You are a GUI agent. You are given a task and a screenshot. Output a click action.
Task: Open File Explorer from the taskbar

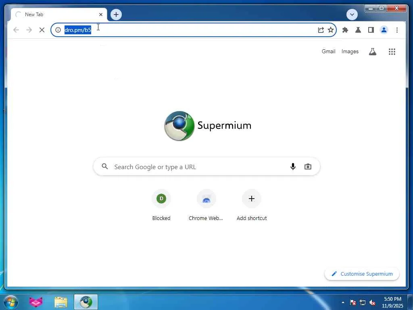[x=61, y=302]
